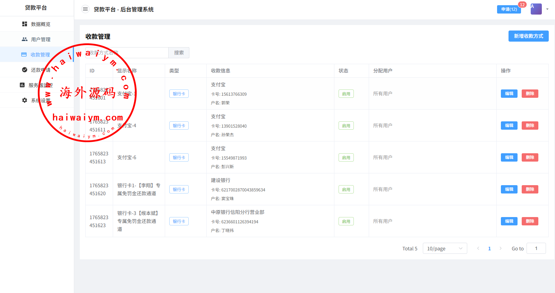Open the 申请(12) notifications button
555x293 pixels.
point(509,9)
